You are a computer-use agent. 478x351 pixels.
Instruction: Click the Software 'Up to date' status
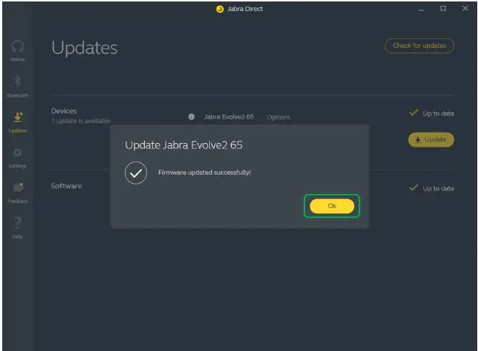coord(431,188)
